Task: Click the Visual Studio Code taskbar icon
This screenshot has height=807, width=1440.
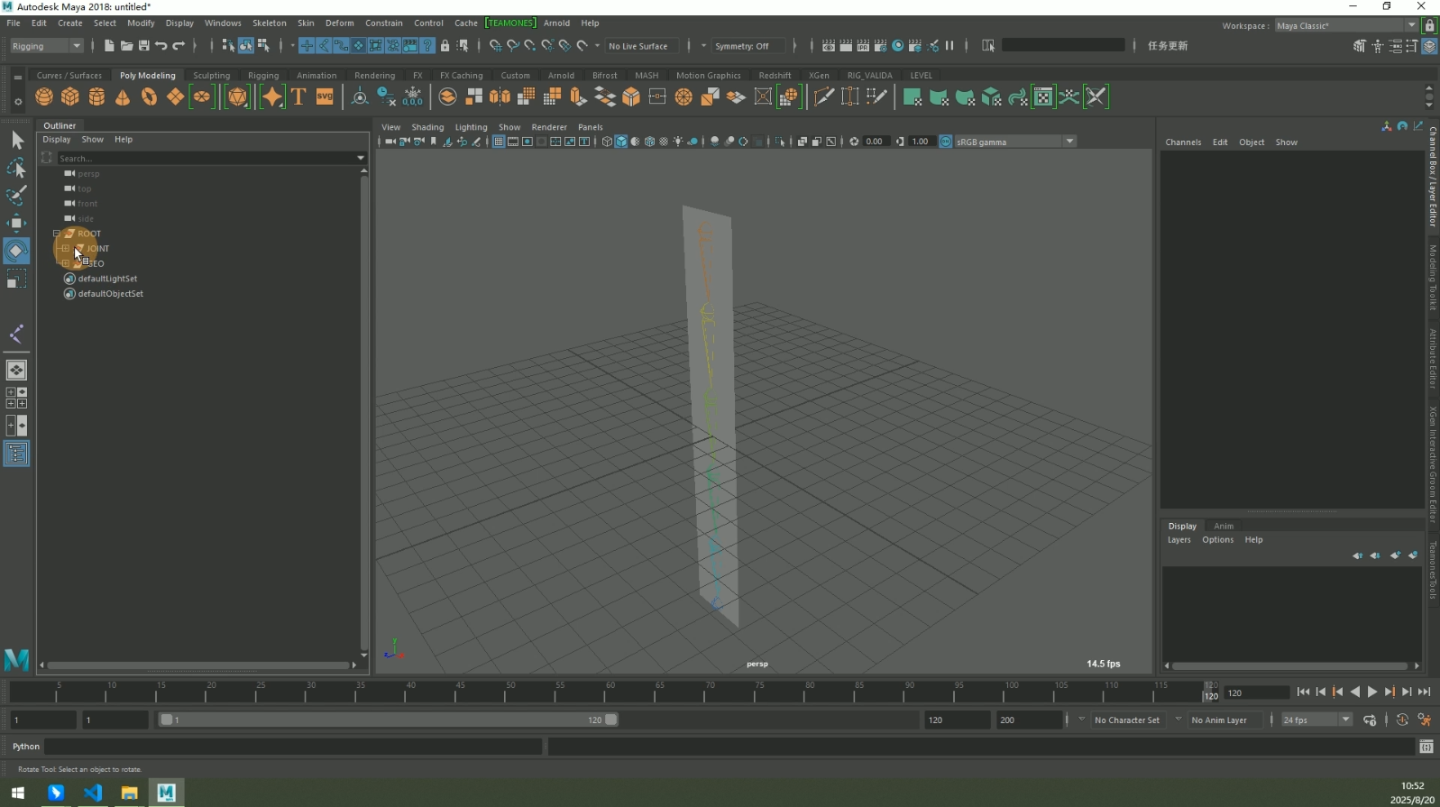Action: 93,793
